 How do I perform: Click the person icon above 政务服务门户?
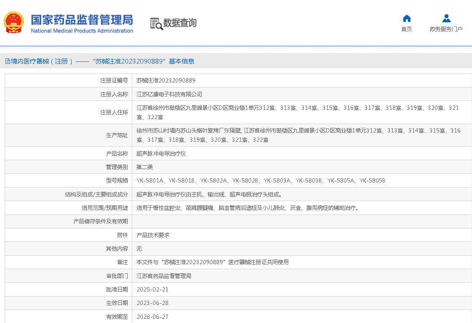pyautogui.click(x=446, y=18)
